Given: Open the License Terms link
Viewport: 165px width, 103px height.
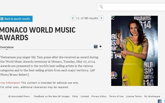Looking at the screenshot, I should [134, 96].
